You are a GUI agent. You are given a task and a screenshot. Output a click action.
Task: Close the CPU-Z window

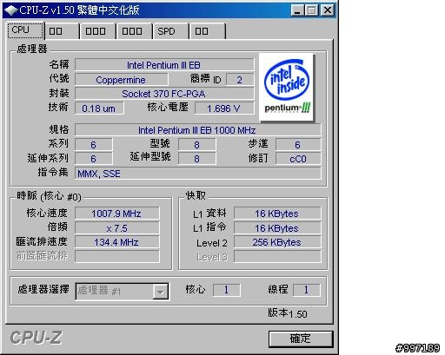click(x=328, y=10)
